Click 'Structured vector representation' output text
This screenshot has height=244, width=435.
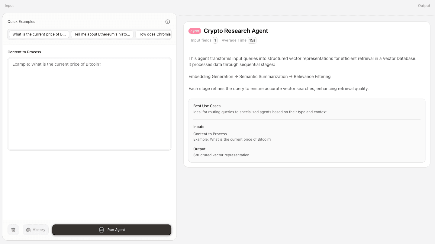[x=221, y=155]
